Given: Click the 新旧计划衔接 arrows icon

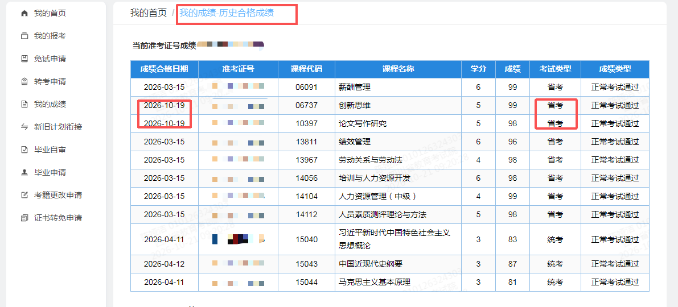Looking at the screenshot, I should pyautogui.click(x=24, y=127).
